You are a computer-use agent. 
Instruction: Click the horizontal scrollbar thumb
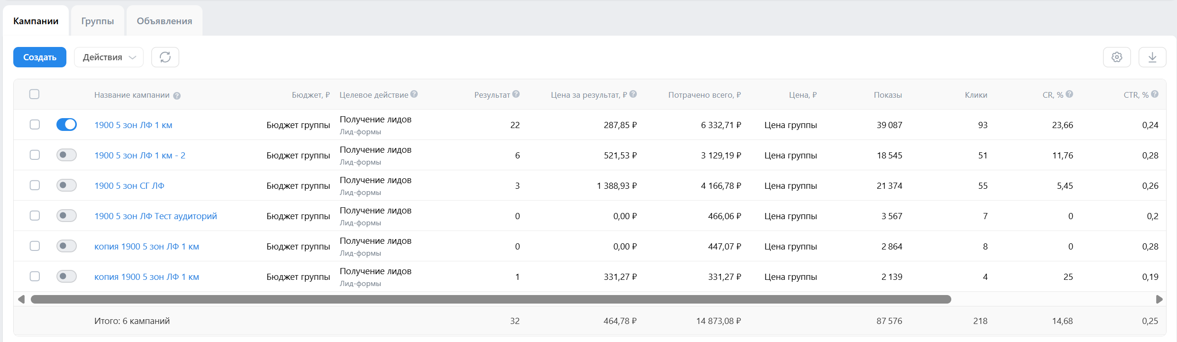pyautogui.click(x=491, y=299)
